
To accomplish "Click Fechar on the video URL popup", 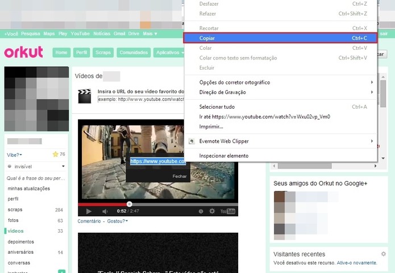I will point(180,176).
